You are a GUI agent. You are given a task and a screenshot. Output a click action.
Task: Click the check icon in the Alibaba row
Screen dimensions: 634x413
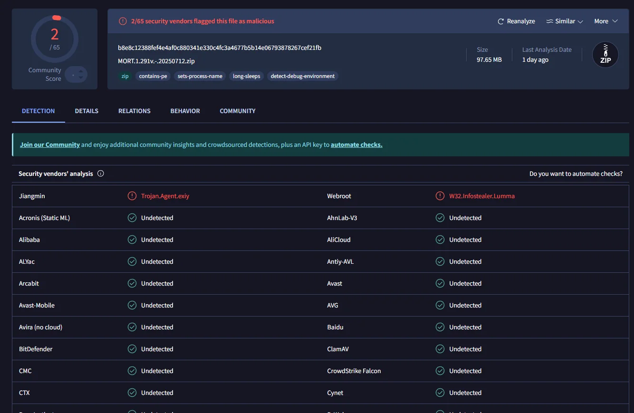132,240
